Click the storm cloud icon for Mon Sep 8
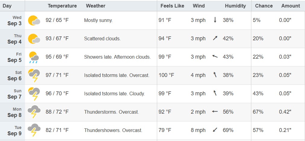The width and height of the screenshot is (305, 141). (x=34, y=112)
